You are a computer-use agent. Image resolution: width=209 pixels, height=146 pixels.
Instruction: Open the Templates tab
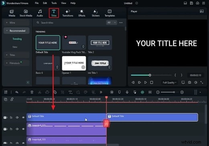click(x=110, y=13)
